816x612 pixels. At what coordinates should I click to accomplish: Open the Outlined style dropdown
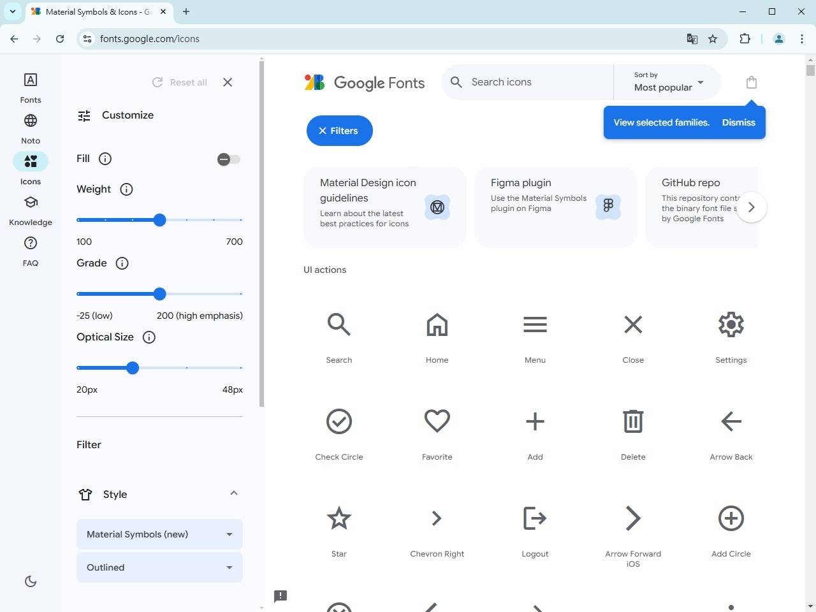click(x=159, y=567)
